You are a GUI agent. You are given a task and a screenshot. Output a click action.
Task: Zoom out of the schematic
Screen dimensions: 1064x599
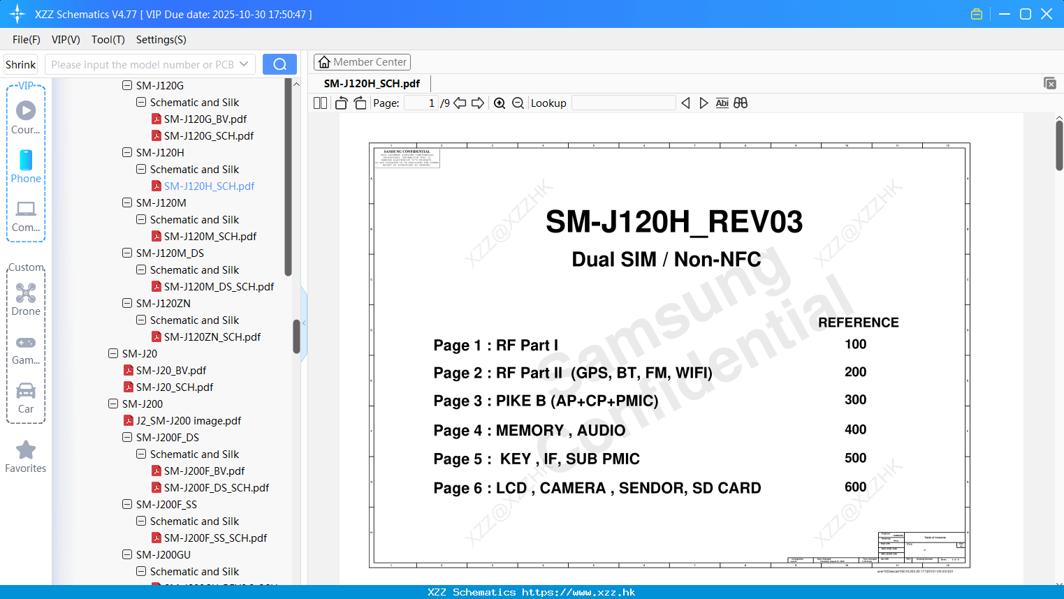tap(518, 103)
